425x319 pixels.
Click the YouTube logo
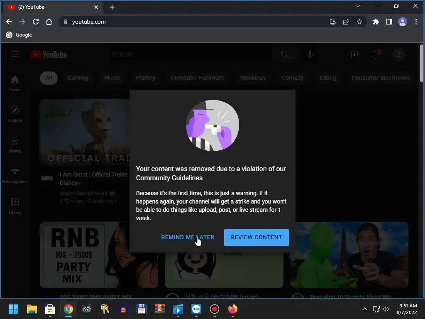pos(49,54)
